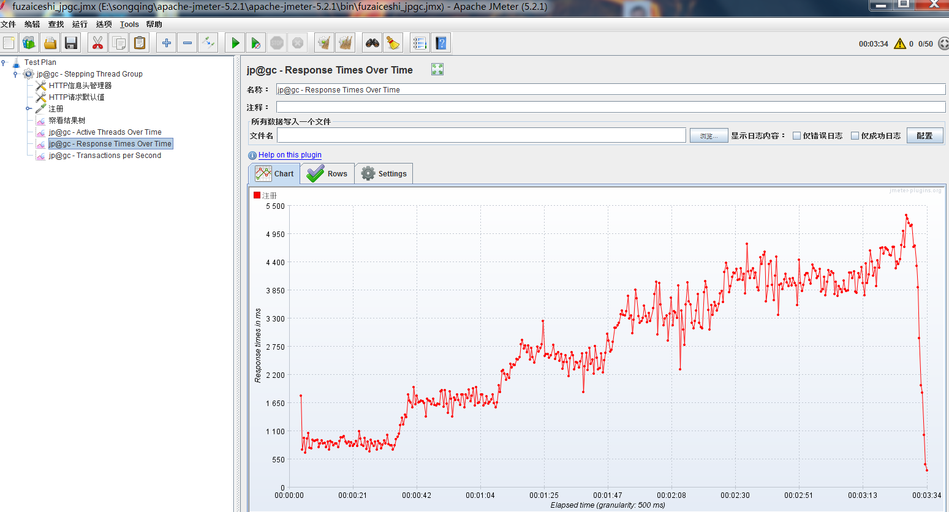Select jp@gc - Stepping Thread Group node
The width and height of the screenshot is (949, 512).
pos(89,74)
